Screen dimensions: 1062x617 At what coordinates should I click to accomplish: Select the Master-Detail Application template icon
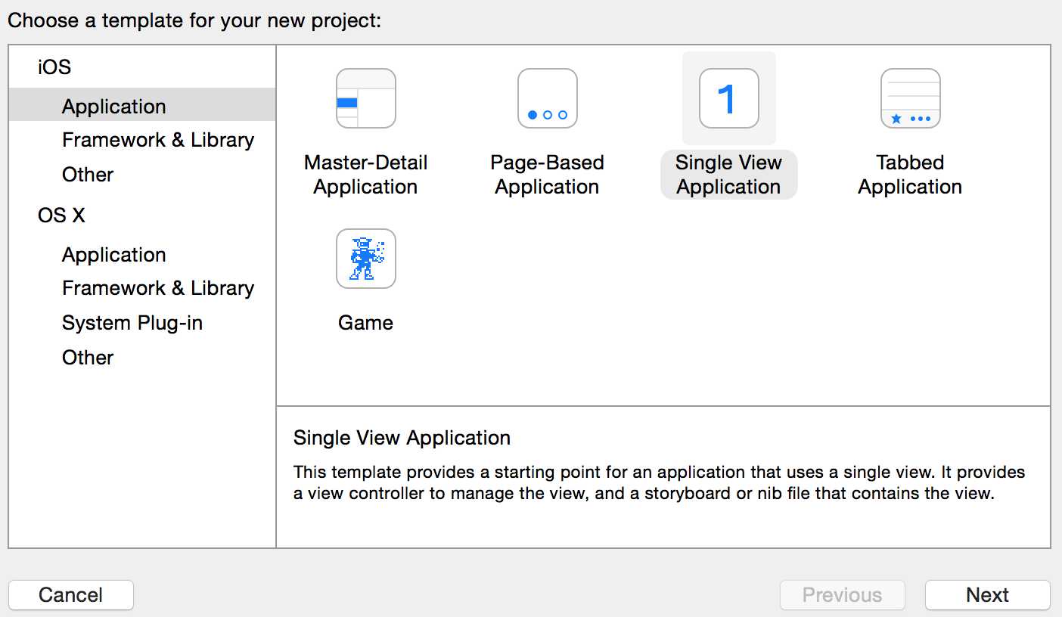(365, 98)
